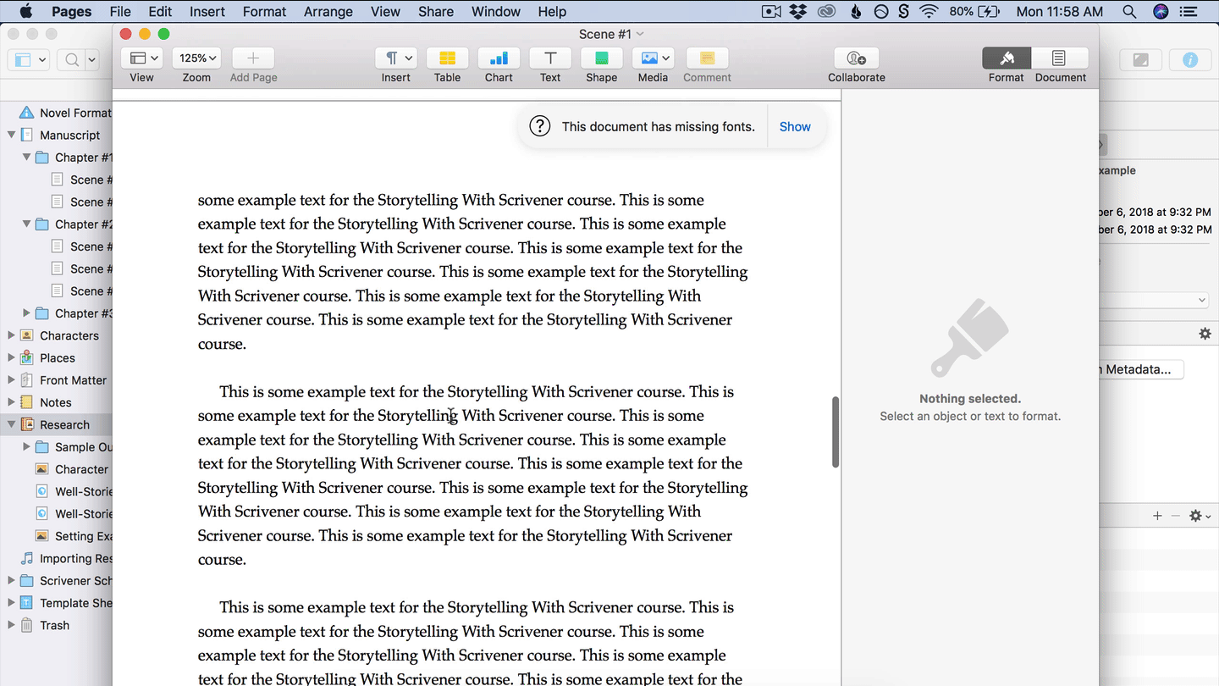Expand Chapter #3 folder in Scrivener binder
Image resolution: width=1219 pixels, height=686 pixels.
click(x=27, y=313)
